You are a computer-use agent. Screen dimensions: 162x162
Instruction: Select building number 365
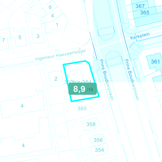point(145,13)
